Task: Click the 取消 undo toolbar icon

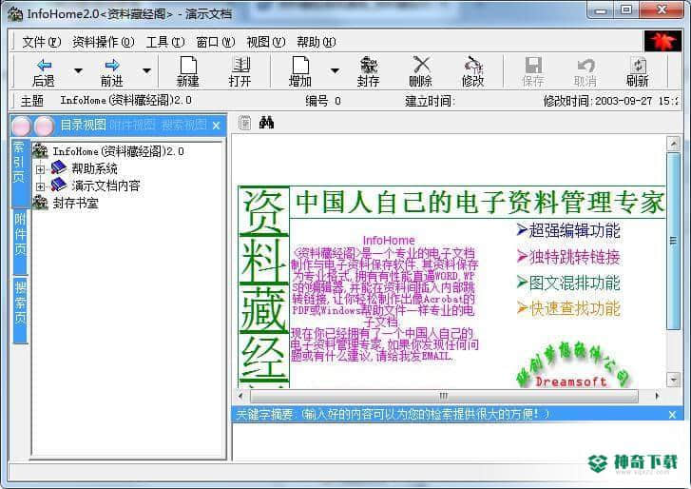Action: click(x=585, y=66)
